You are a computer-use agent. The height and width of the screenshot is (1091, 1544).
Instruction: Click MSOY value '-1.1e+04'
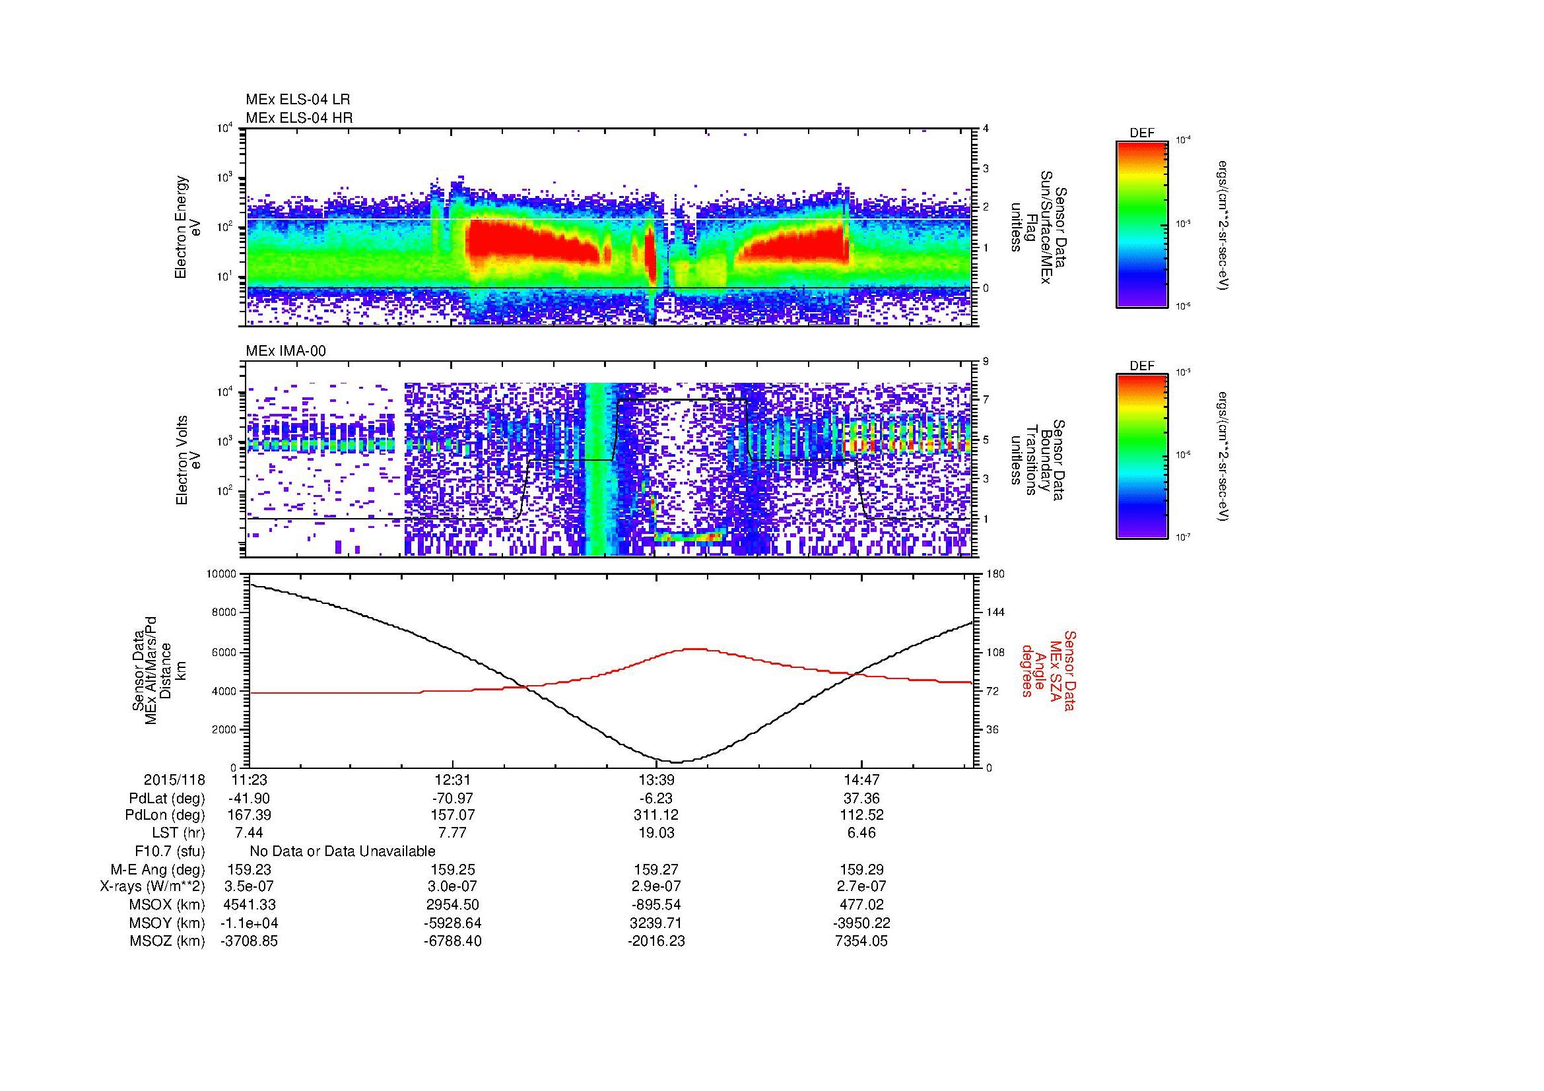click(249, 923)
